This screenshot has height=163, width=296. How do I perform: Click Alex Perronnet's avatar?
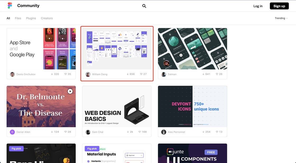pyautogui.click(x=164, y=132)
